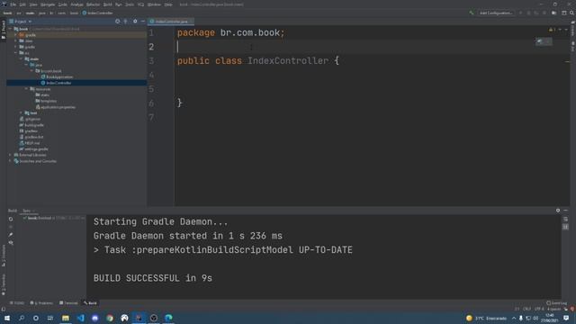Click the build hammer icon in toolbar

coord(472,13)
